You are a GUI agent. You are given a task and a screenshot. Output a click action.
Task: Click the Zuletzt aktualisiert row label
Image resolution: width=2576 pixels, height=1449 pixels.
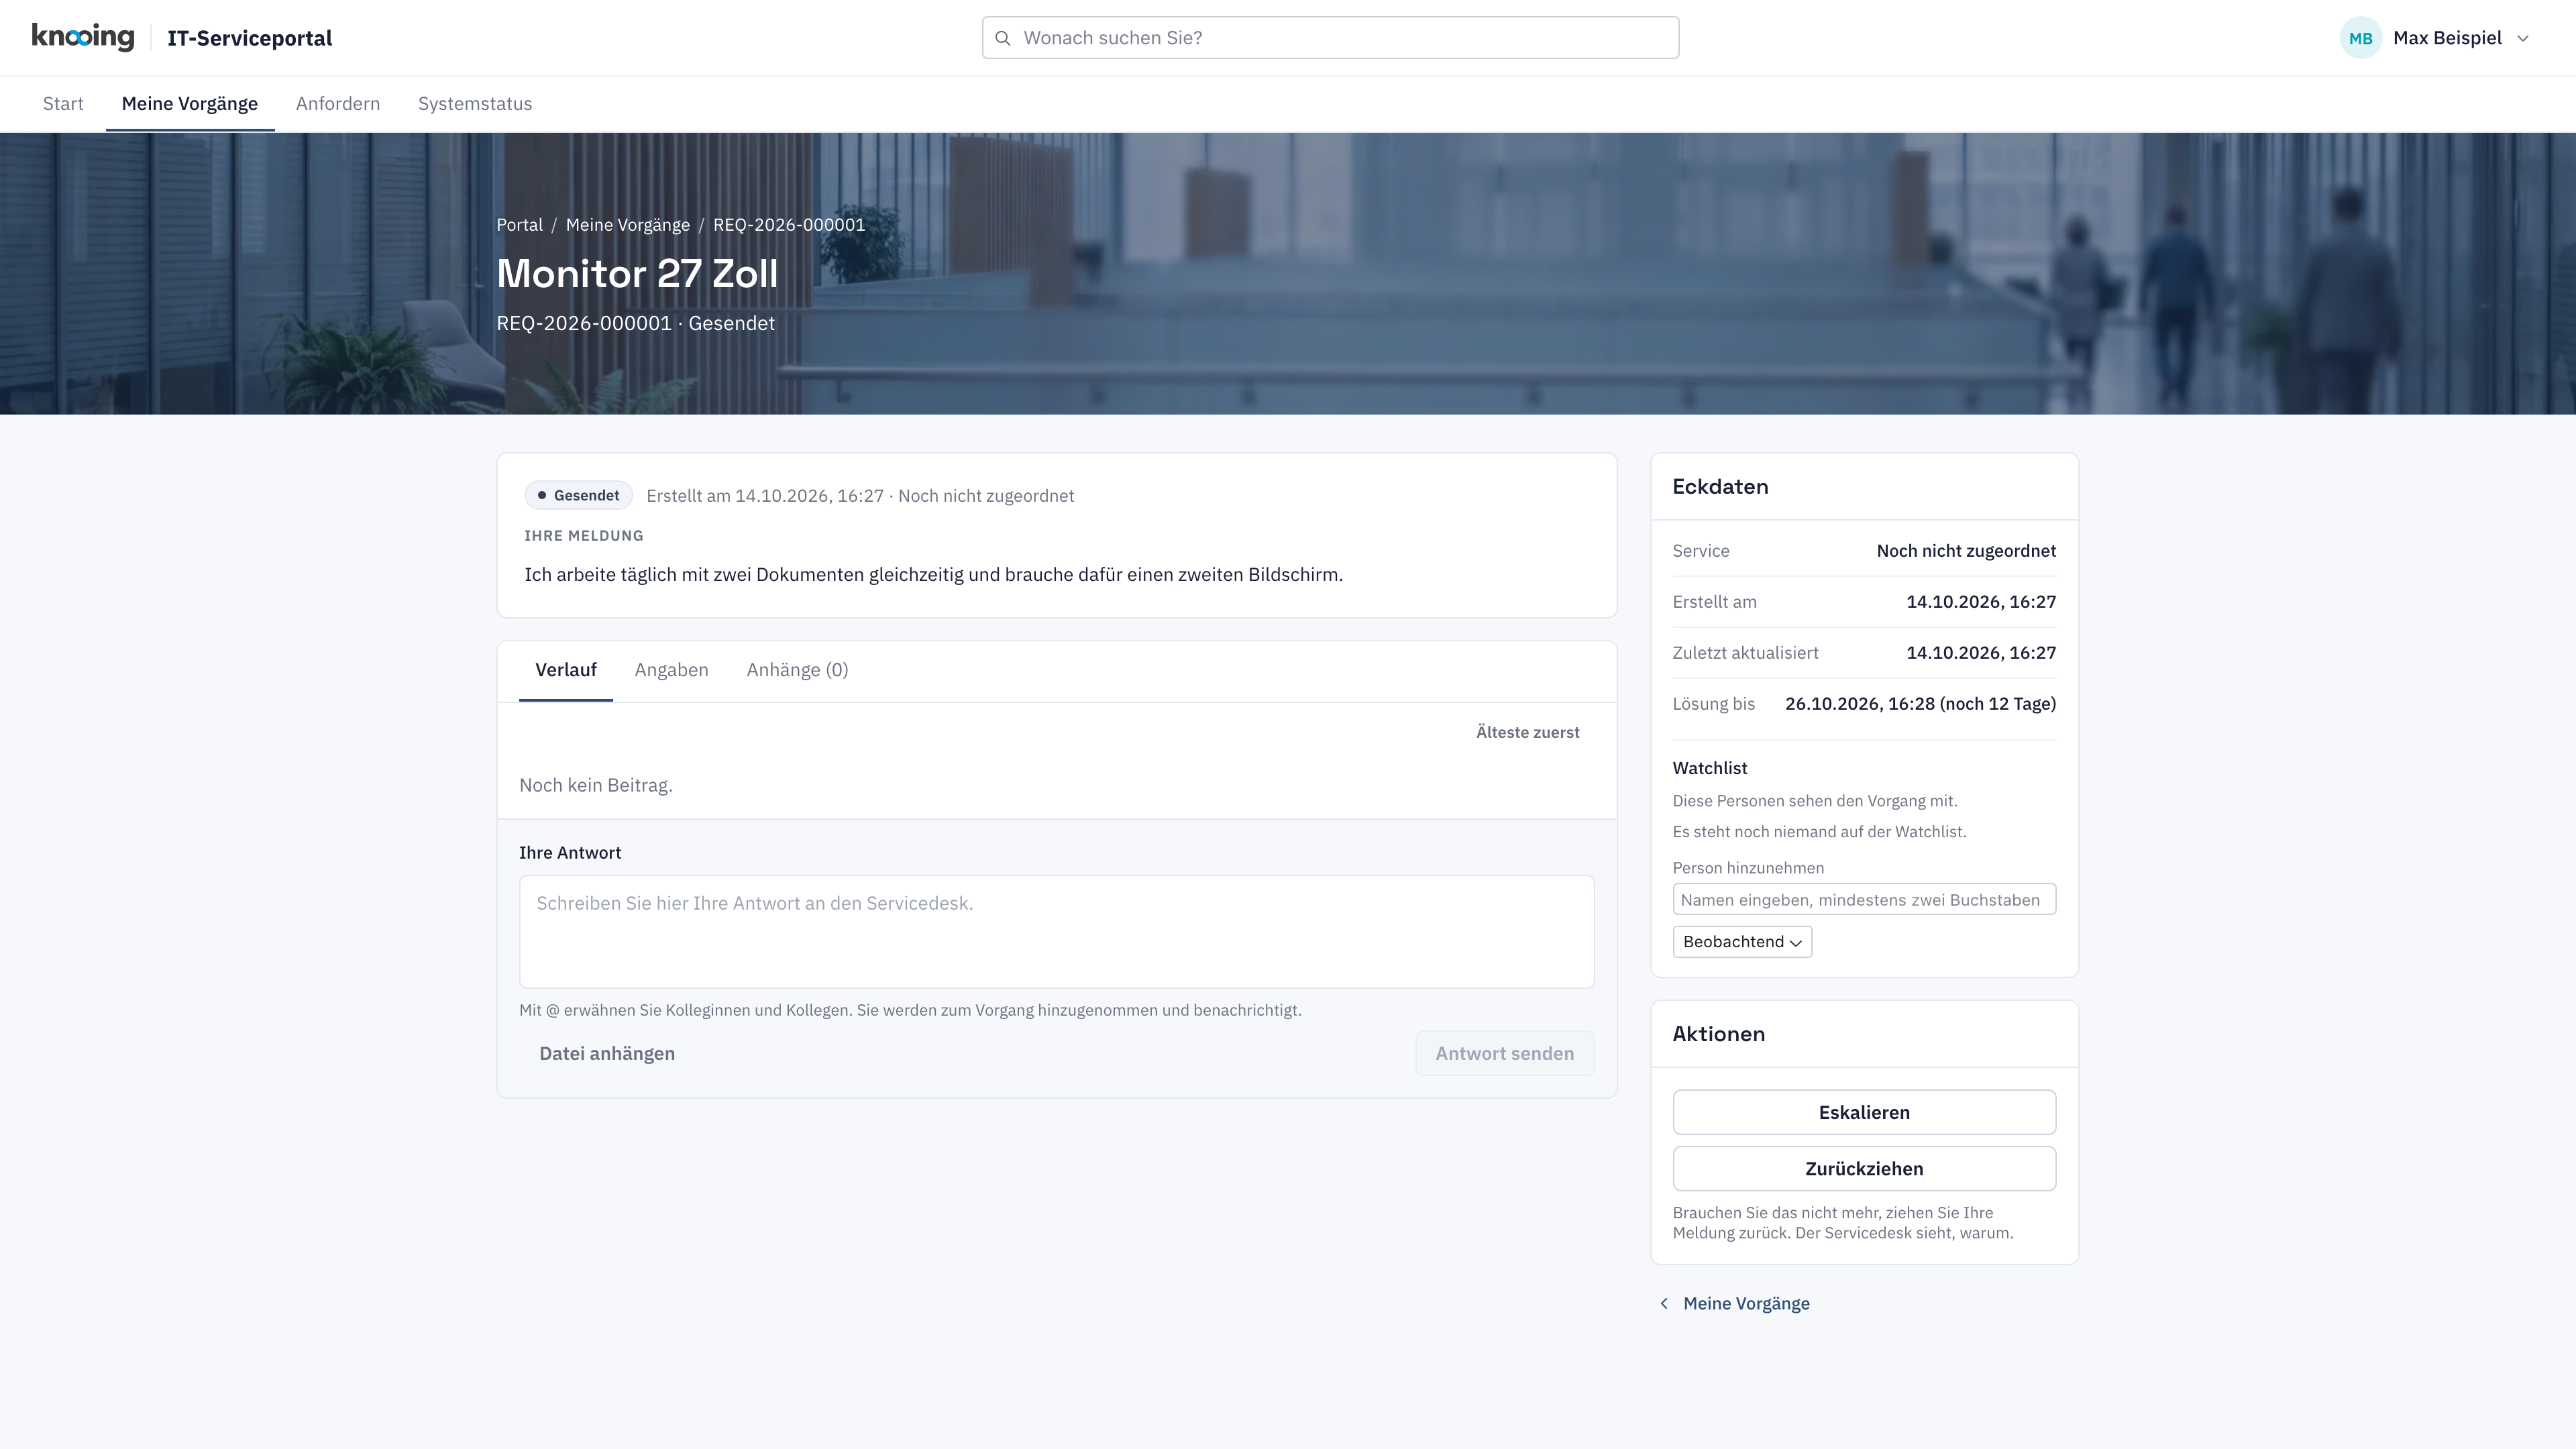1745,653
